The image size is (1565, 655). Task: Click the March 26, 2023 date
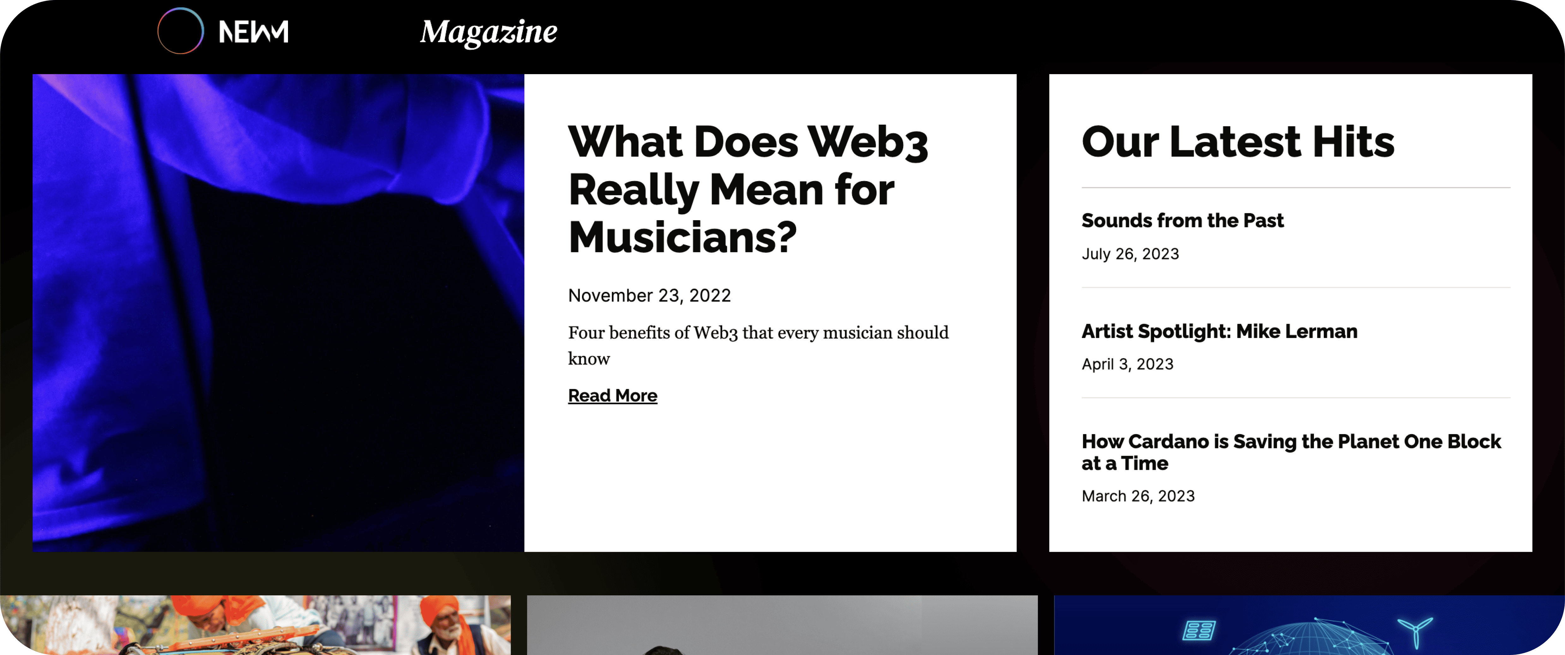(1138, 496)
